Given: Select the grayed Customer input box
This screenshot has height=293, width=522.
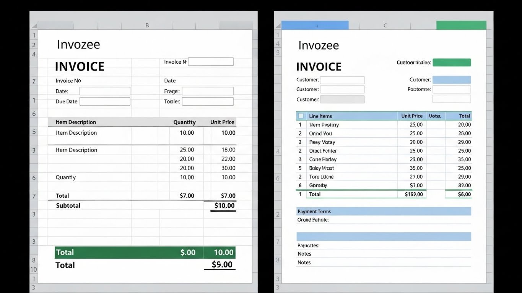Looking at the screenshot, I should pos(342,99).
